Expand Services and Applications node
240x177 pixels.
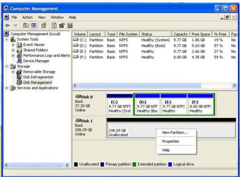[x=7, y=88]
